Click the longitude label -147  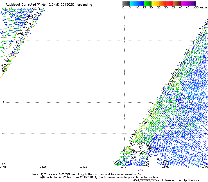click(43, 167)
